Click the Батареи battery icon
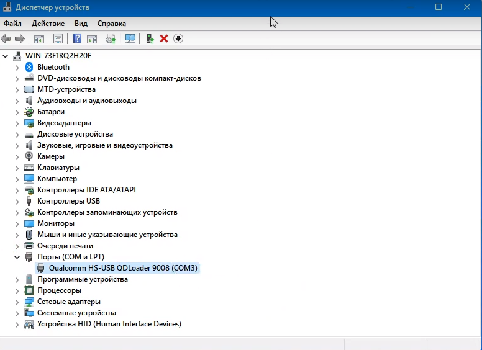The width and height of the screenshot is (482, 350). (x=29, y=112)
